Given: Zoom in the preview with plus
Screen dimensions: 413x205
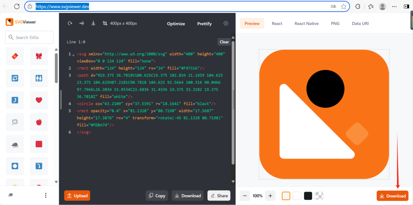Looking at the screenshot, I should coord(270,195).
